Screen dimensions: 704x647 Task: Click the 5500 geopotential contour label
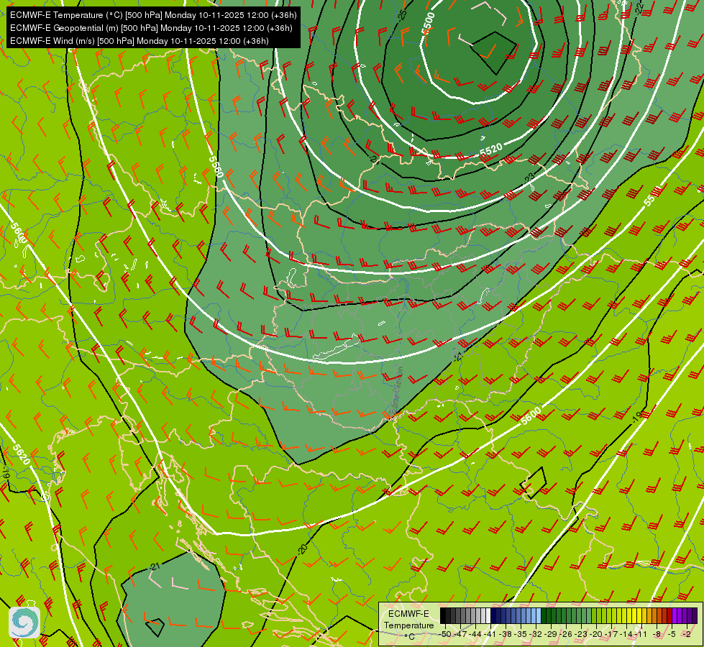click(x=428, y=23)
